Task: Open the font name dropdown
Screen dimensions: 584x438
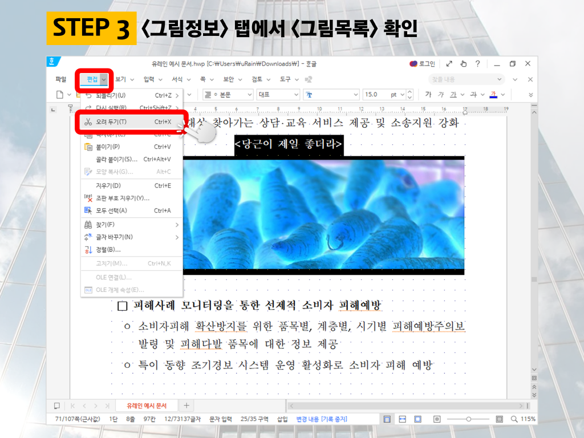Action: pos(331,95)
